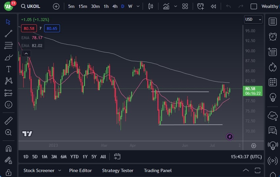This screenshot has height=177, width=280.
Task: Set the range to YTD
Action: [x=74, y=157]
